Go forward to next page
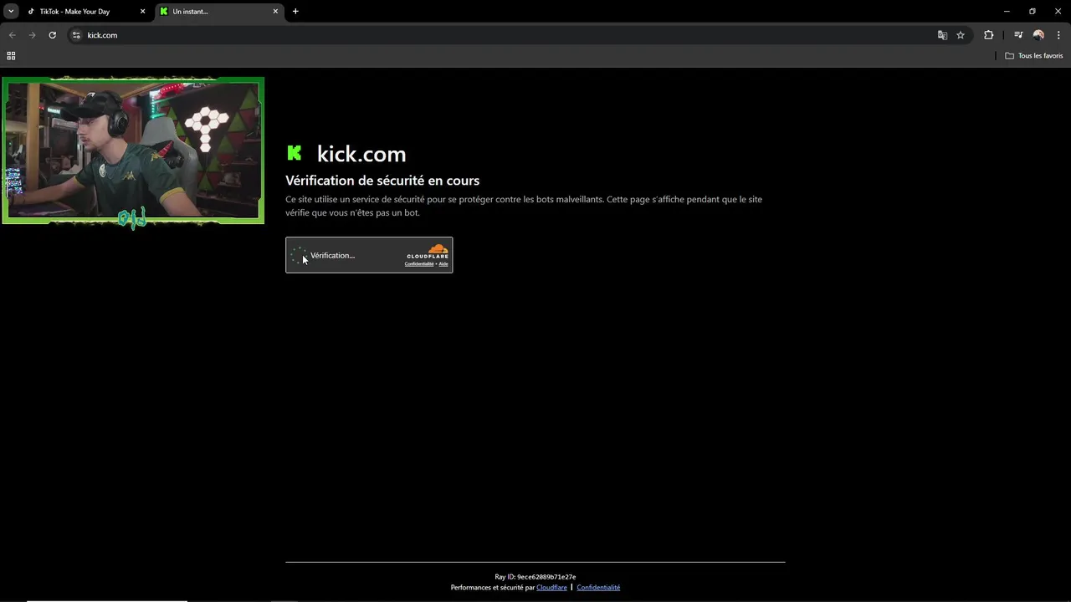Image resolution: width=1071 pixels, height=602 pixels. (x=33, y=35)
